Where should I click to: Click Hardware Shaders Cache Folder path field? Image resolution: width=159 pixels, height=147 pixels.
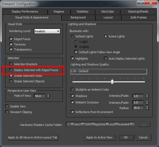point(100,124)
